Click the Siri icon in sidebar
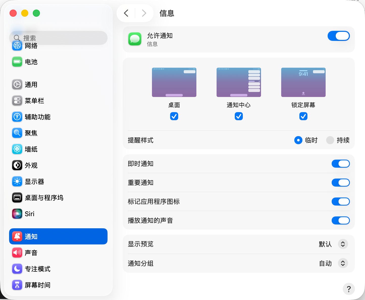Viewport: 365px width, 300px height. [x=17, y=214]
